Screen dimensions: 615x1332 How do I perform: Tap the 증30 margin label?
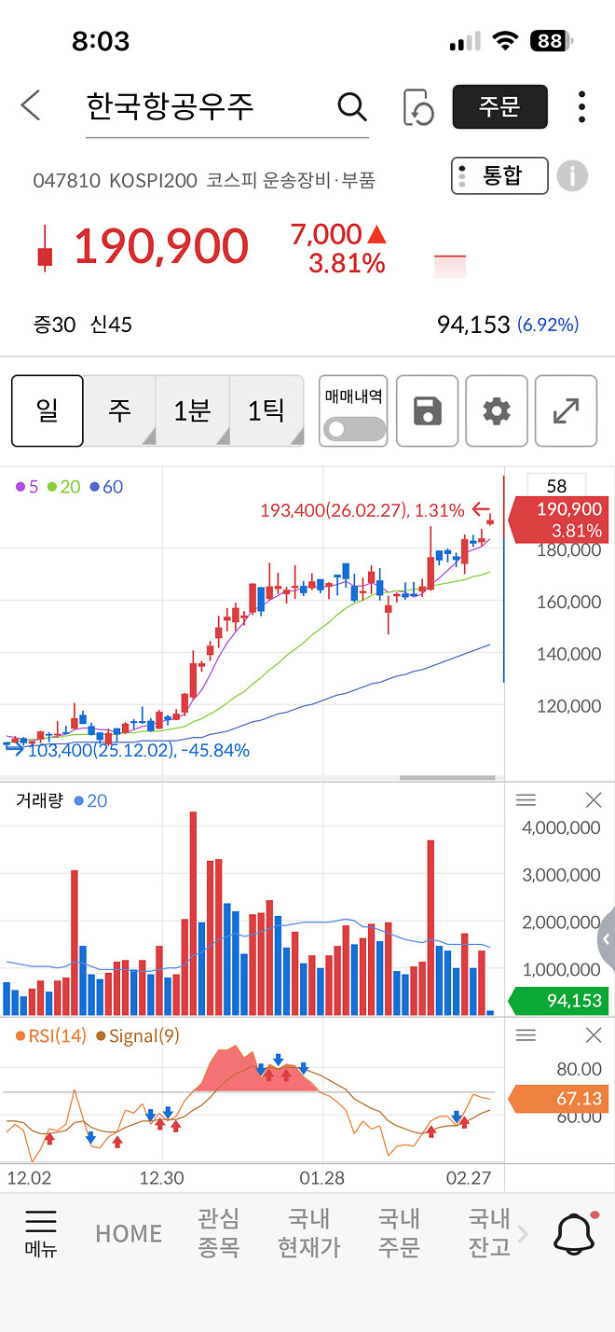point(56,325)
